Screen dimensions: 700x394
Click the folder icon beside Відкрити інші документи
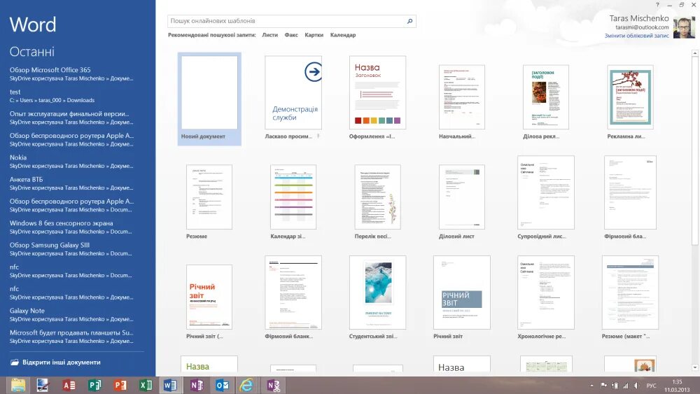(x=15, y=363)
